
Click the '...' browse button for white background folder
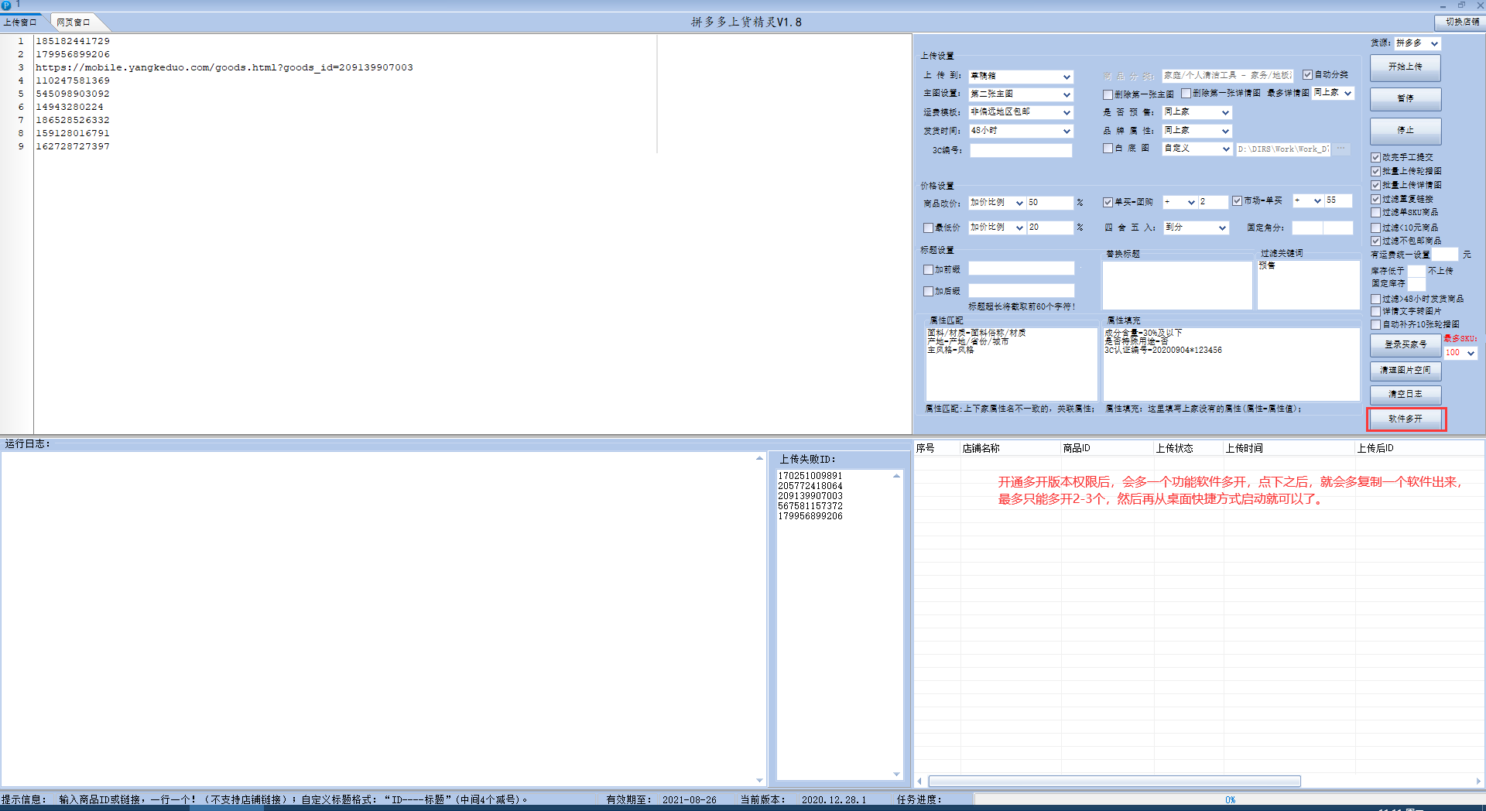(x=1341, y=149)
